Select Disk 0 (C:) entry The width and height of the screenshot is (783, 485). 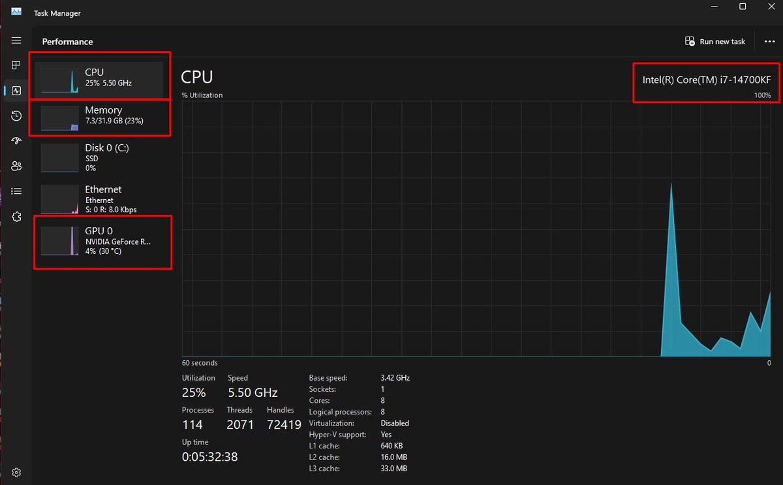coord(99,157)
